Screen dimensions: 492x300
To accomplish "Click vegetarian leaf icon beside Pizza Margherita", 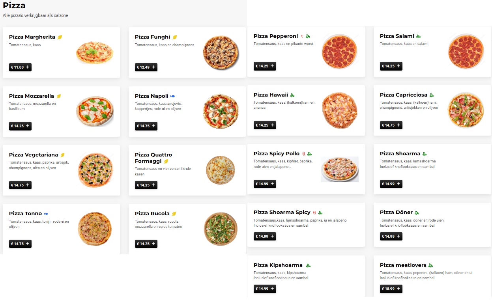I will pos(60,37).
